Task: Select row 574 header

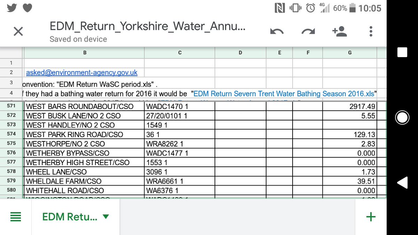Action: click(11, 134)
